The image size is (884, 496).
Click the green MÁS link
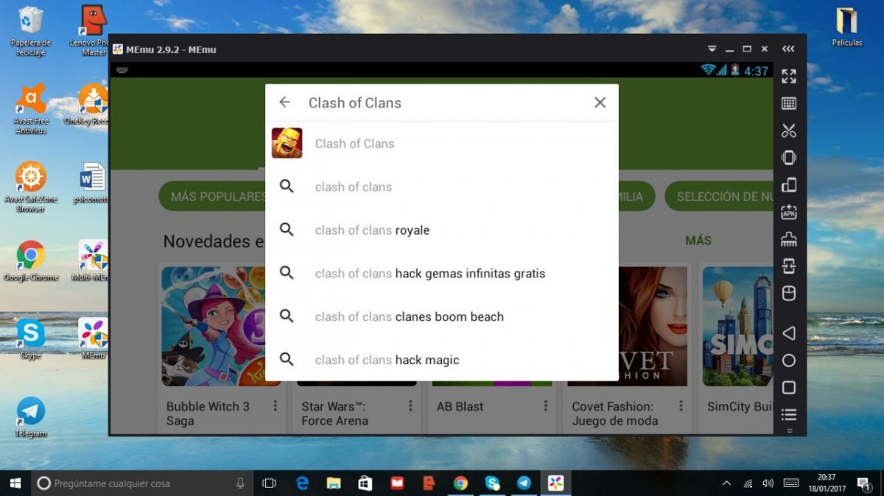point(698,241)
